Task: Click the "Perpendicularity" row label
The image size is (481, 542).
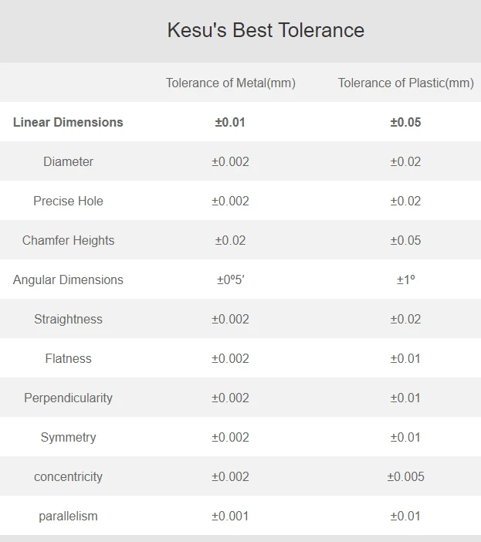Action: click(x=68, y=398)
